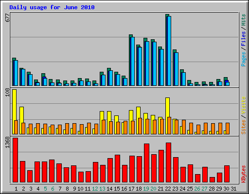Click the orange sites bar for day 30
The height and width of the screenshot is (194, 249).
click(x=228, y=129)
